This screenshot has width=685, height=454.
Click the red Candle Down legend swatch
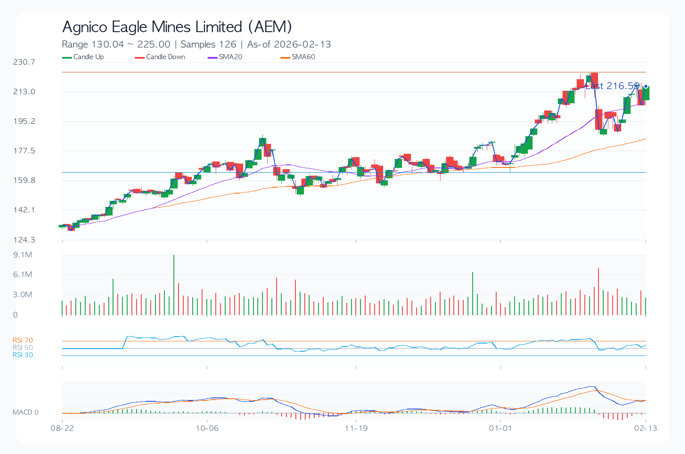pyautogui.click(x=140, y=57)
